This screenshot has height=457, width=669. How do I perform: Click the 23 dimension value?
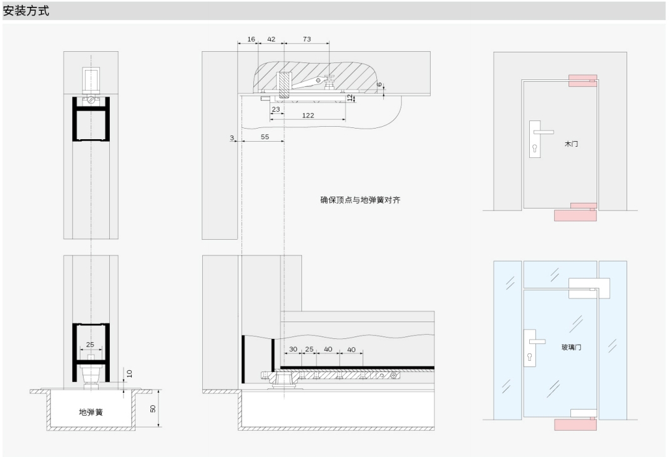276,109
